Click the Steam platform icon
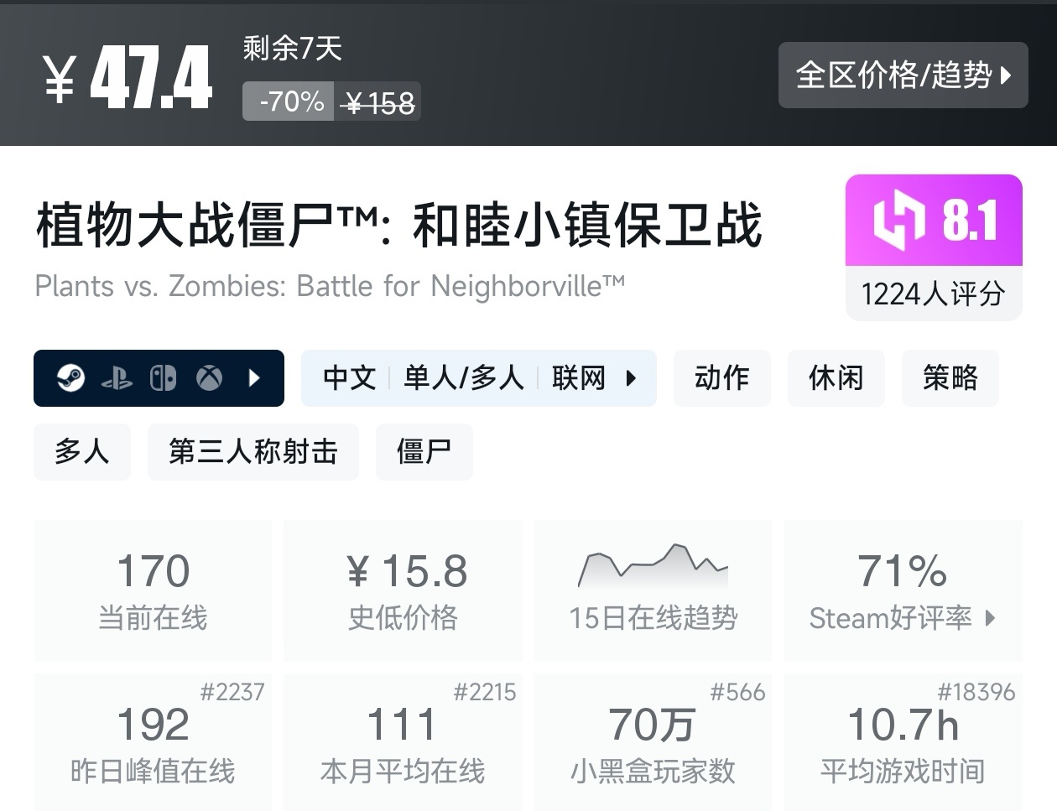The image size is (1057, 811). pos(70,378)
